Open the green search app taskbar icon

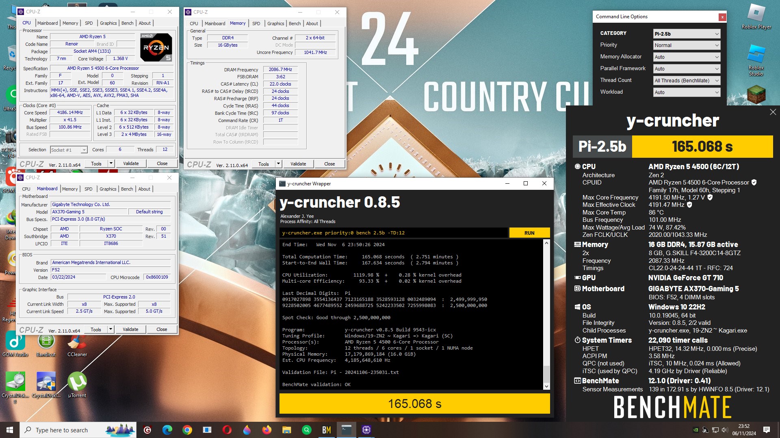click(307, 430)
